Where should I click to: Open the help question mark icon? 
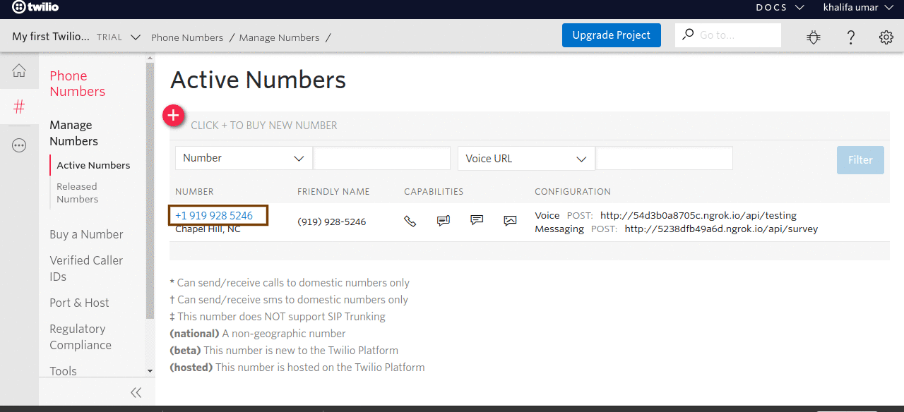(851, 37)
